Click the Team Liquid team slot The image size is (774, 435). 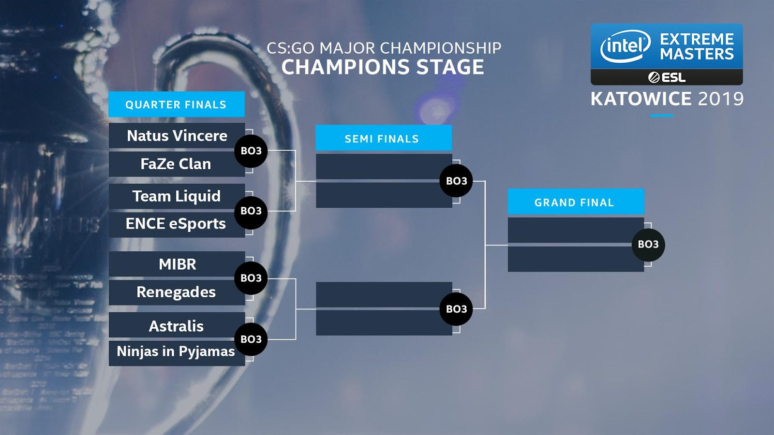176,196
